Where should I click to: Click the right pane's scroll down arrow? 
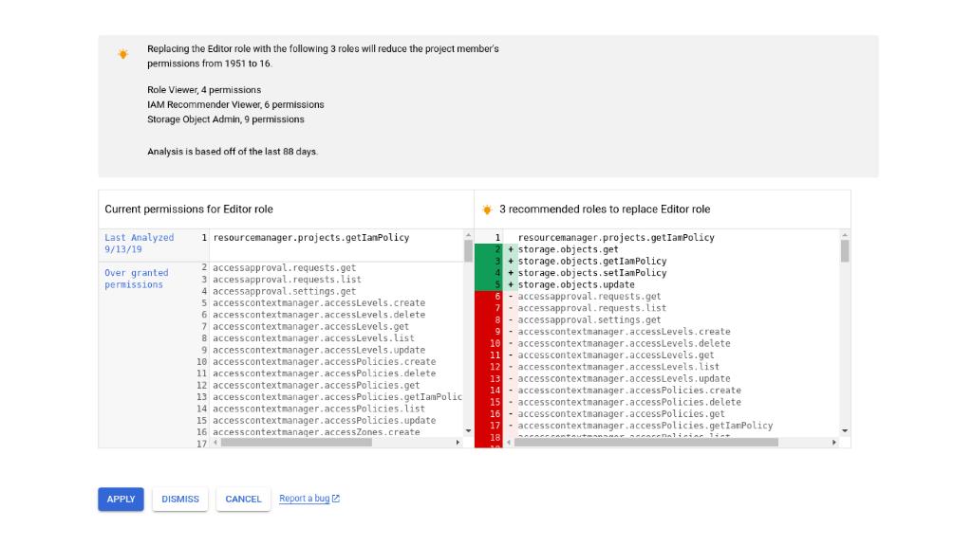pos(845,431)
